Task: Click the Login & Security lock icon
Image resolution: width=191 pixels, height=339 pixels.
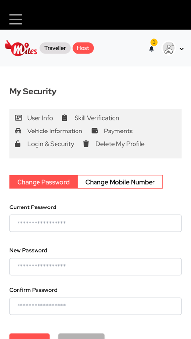Action: [18, 144]
